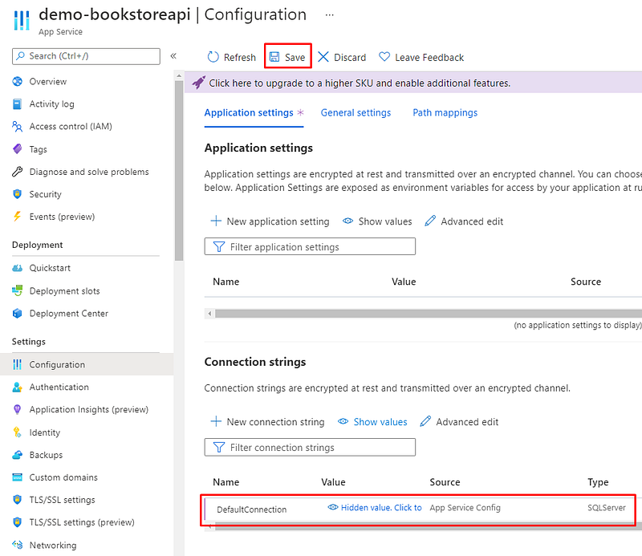Screen dimensions: 642x556
Task: Switch to General settings tab
Action: (356, 113)
